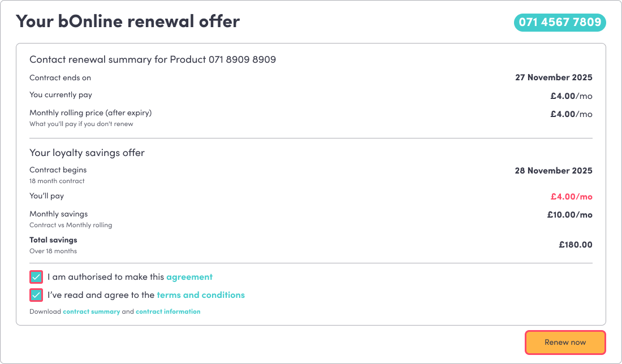This screenshot has width=622, height=364.
Task: Select the £10.00/mo monthly savings value
Action: tap(569, 215)
